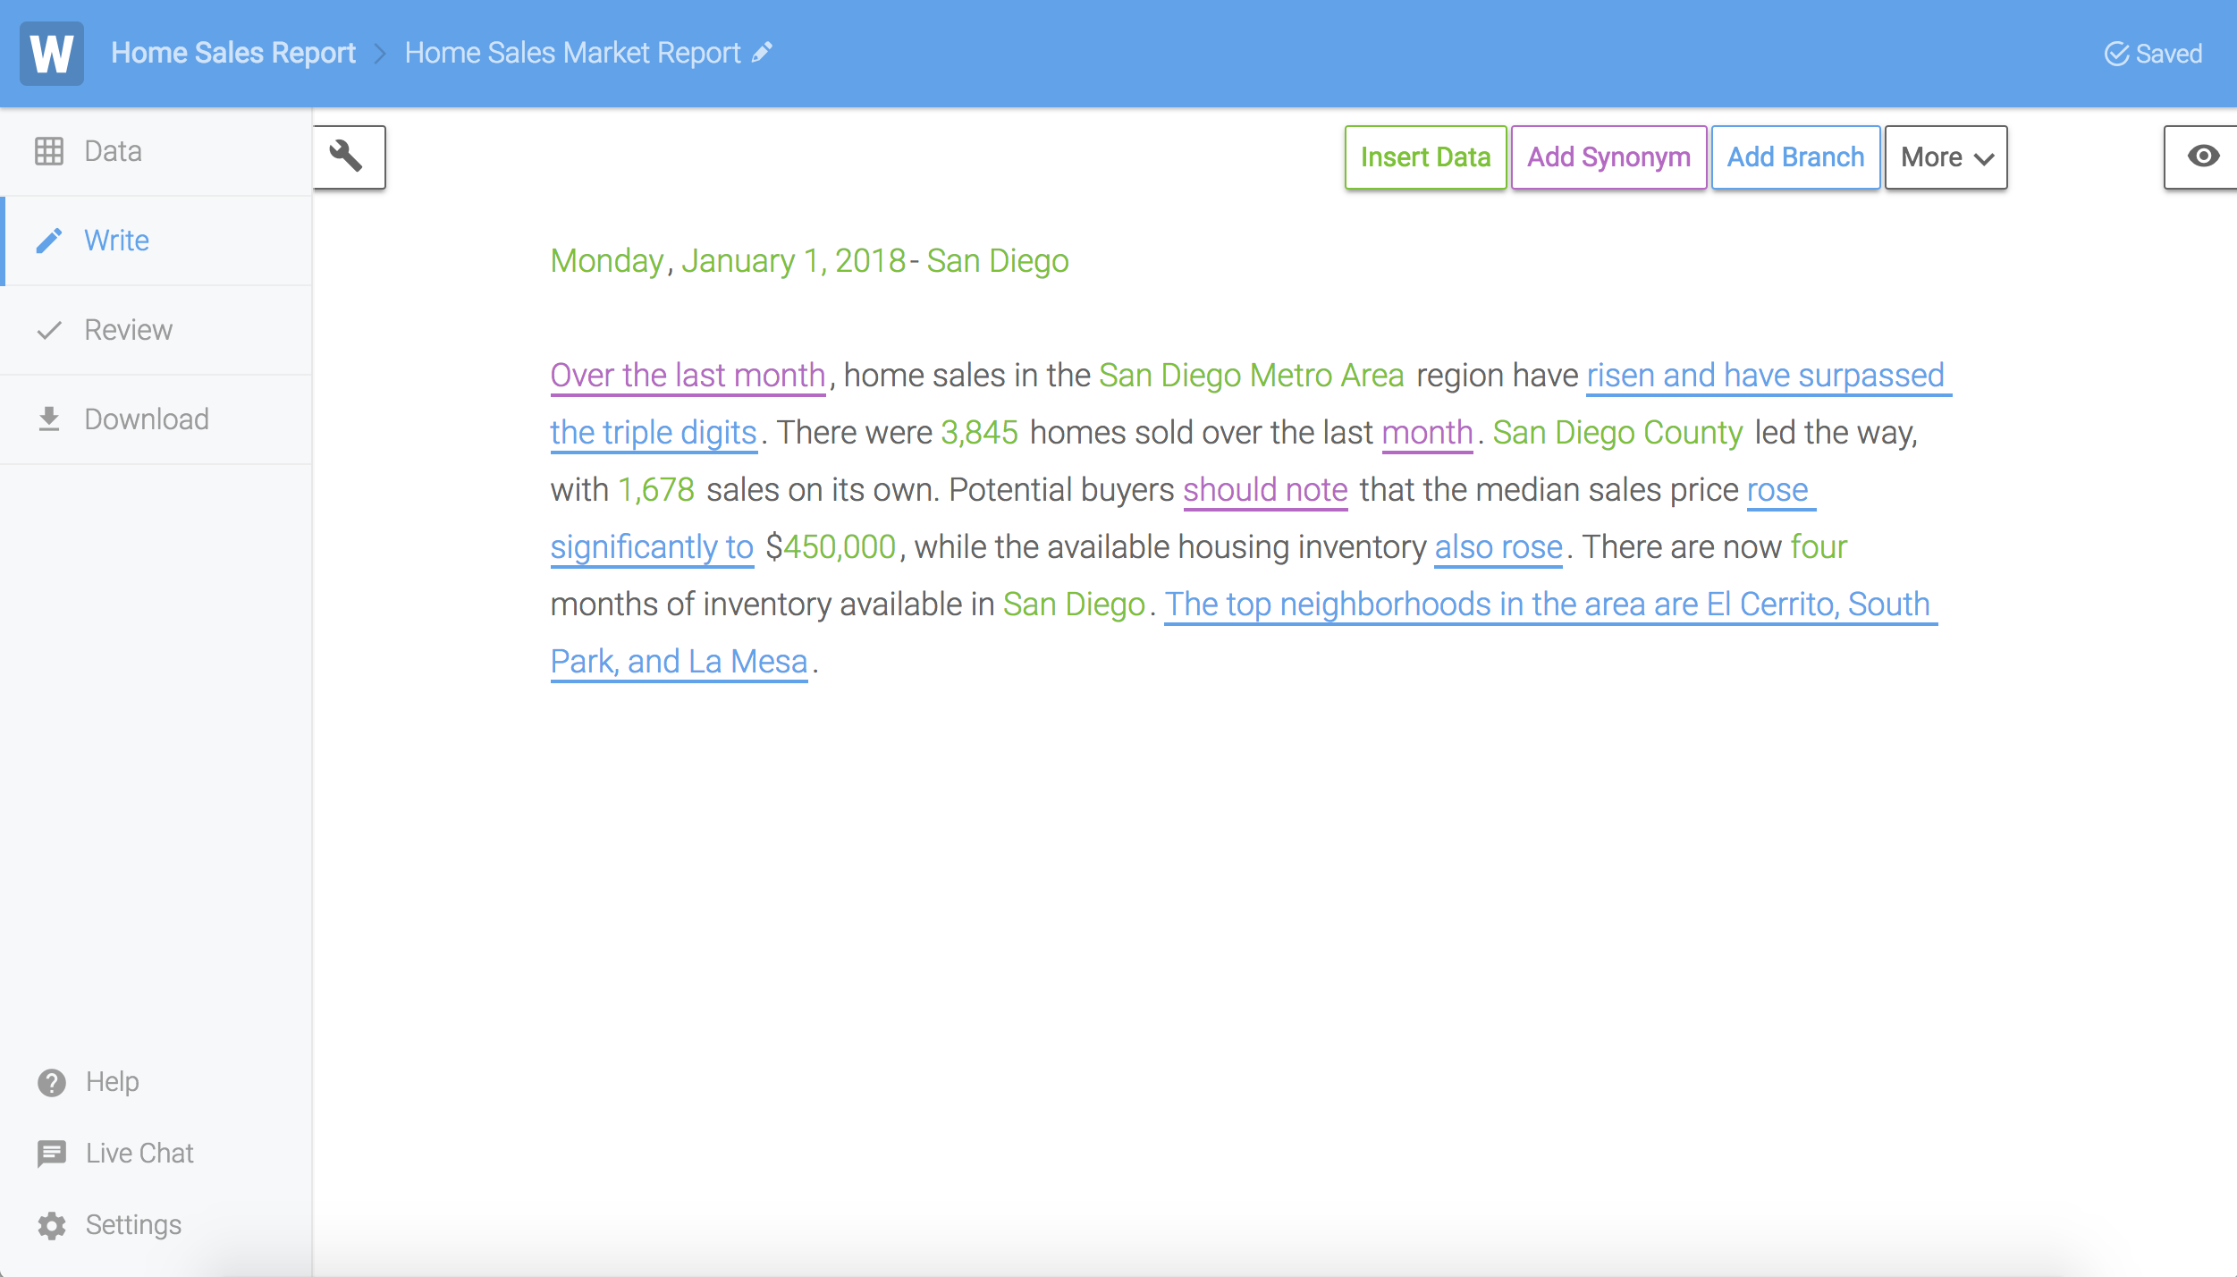Click the pencil icon to rename the report

(763, 53)
